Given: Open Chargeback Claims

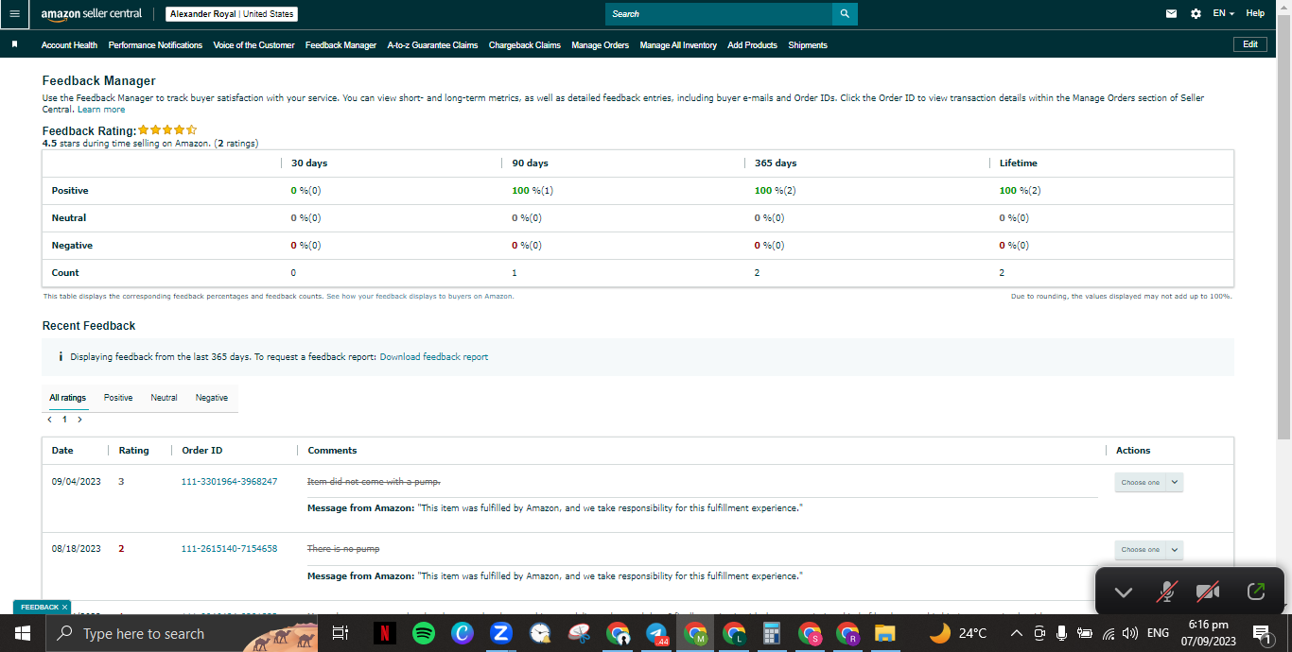Looking at the screenshot, I should coord(525,44).
